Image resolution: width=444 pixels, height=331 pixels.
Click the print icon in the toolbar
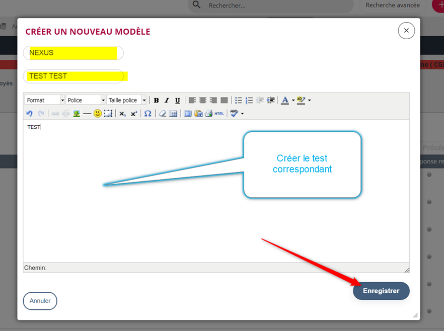(209, 114)
